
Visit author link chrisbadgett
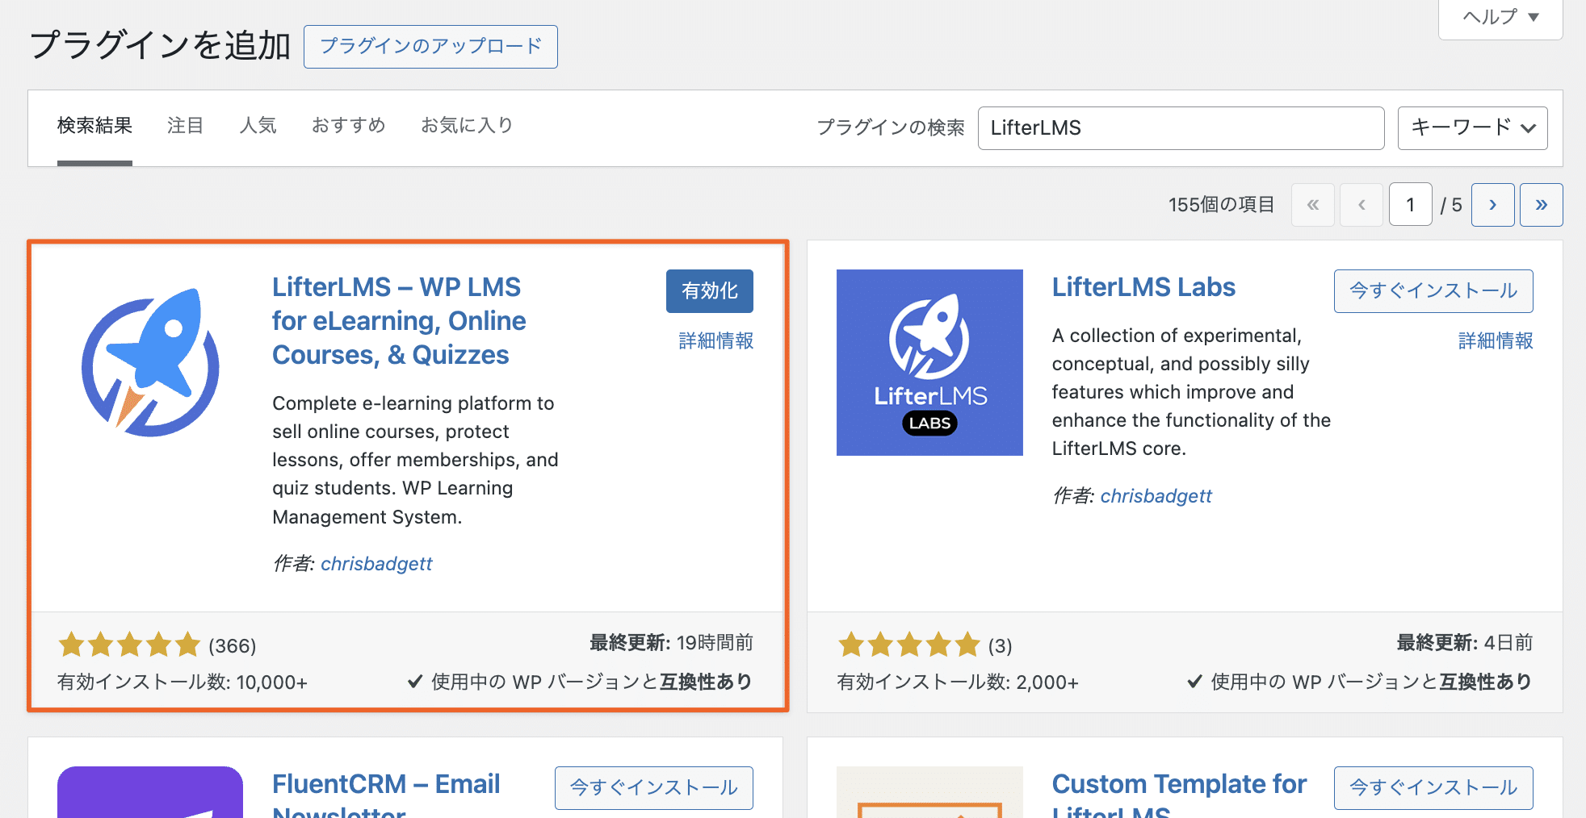(376, 563)
